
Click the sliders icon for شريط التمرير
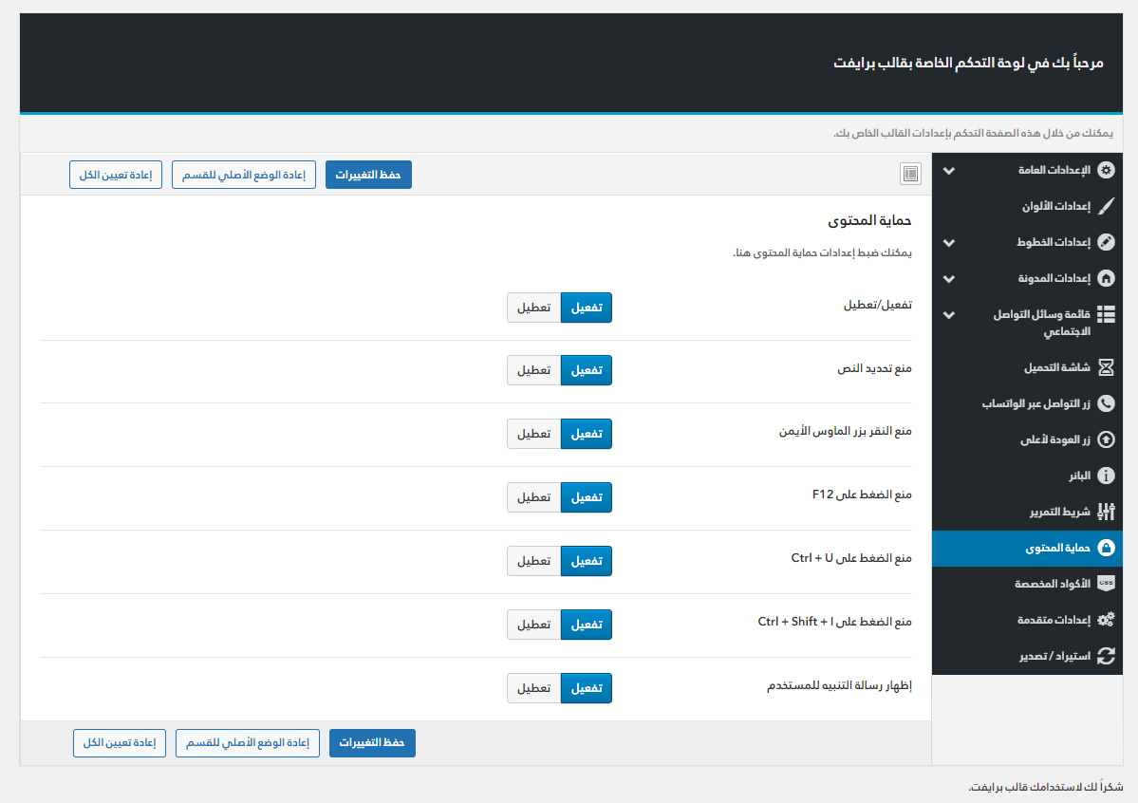click(1106, 512)
